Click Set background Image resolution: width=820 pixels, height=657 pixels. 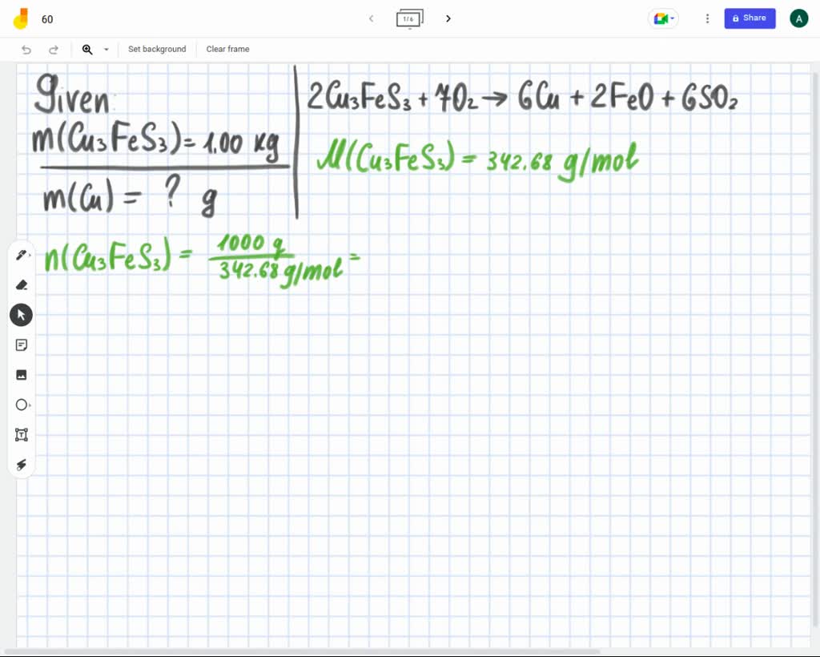click(157, 49)
